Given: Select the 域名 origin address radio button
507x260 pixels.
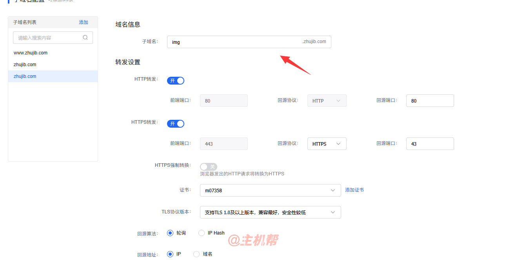Looking at the screenshot, I should tap(197, 254).
